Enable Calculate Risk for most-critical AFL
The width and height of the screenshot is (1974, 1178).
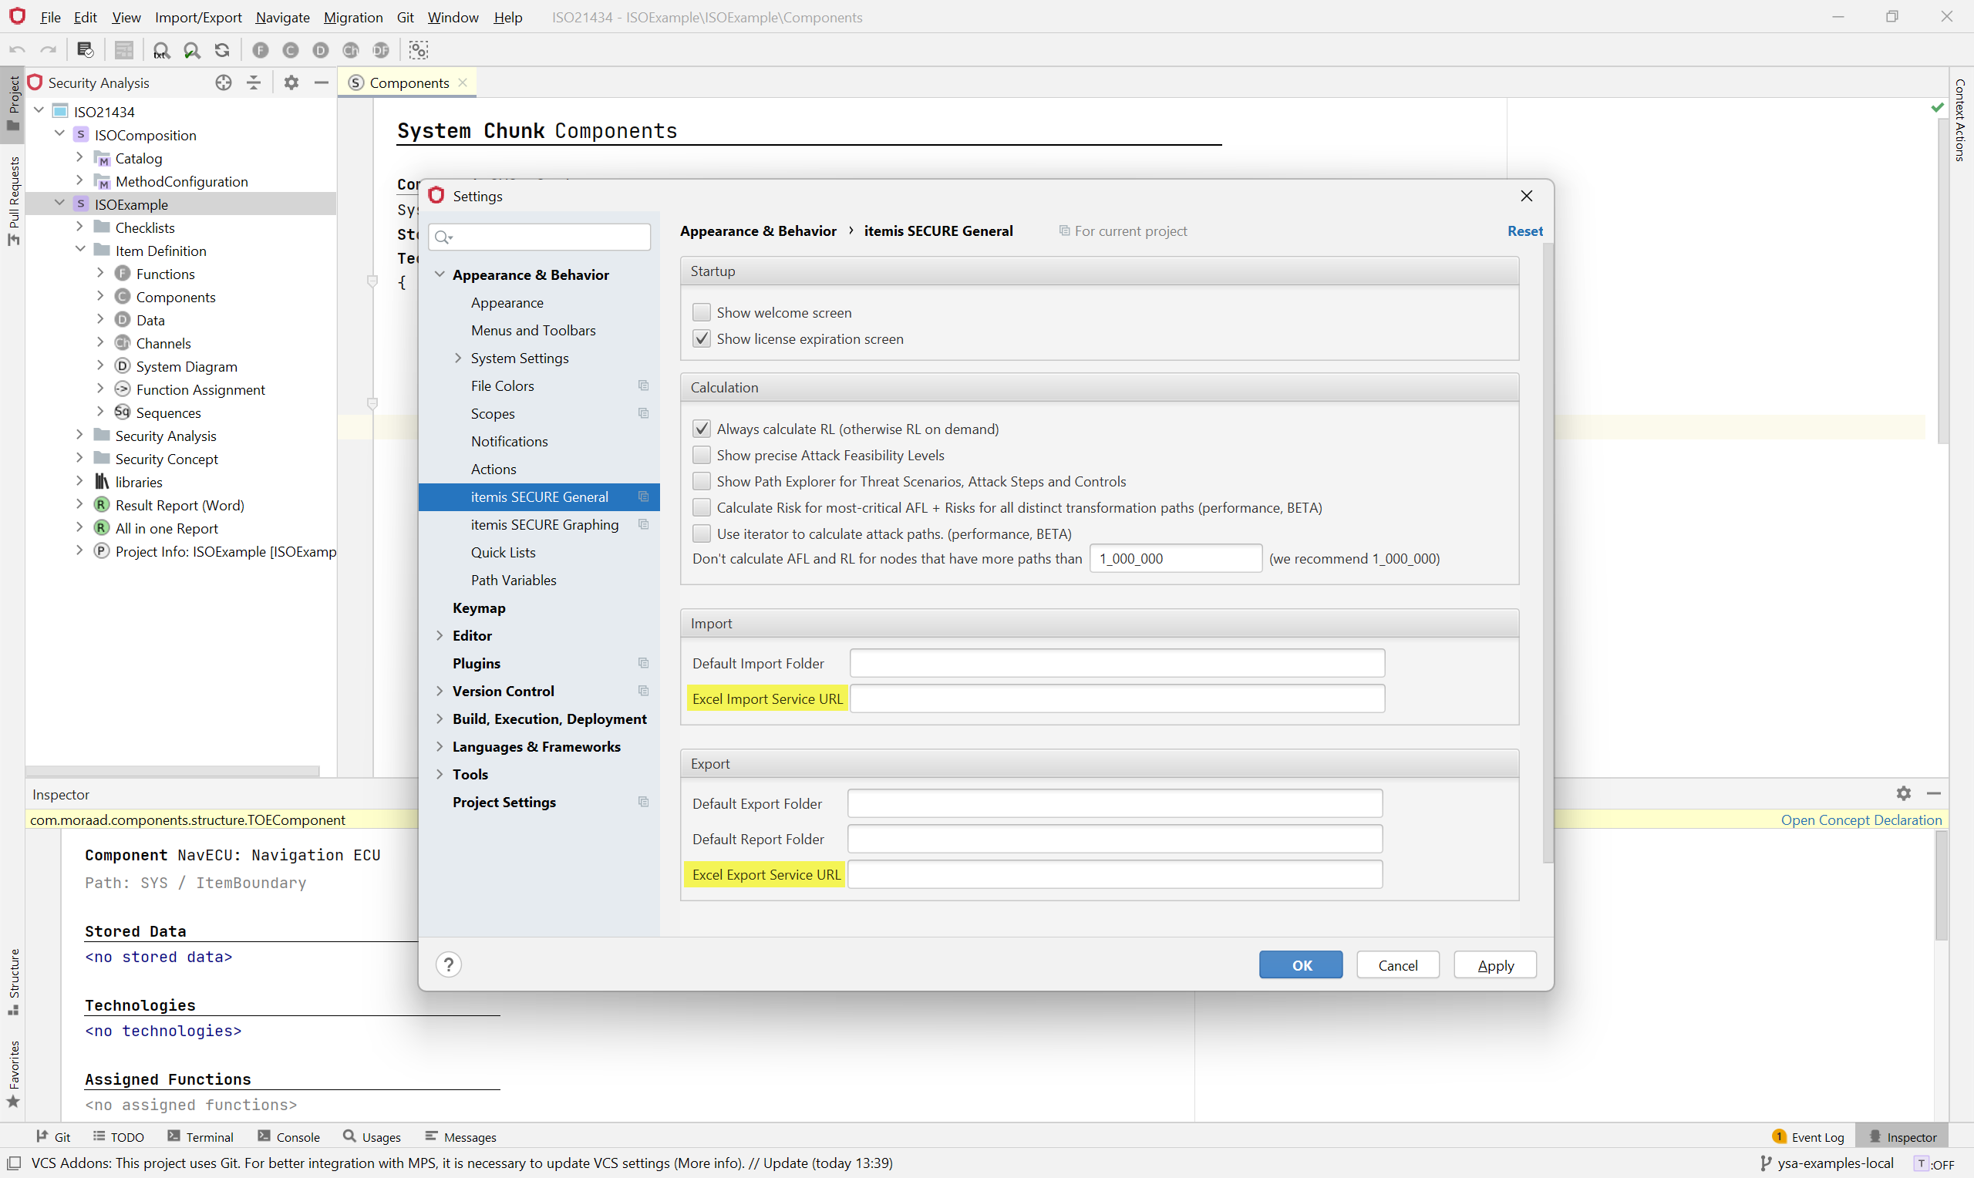pos(702,507)
